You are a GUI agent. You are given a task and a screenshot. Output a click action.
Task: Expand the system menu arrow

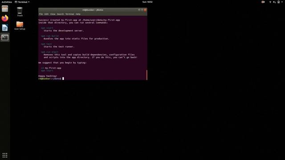(282, 2)
